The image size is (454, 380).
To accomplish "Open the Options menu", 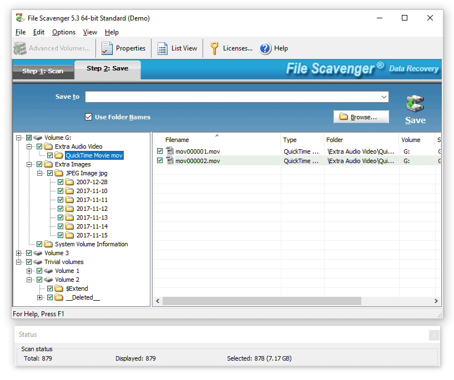I will coord(64,32).
